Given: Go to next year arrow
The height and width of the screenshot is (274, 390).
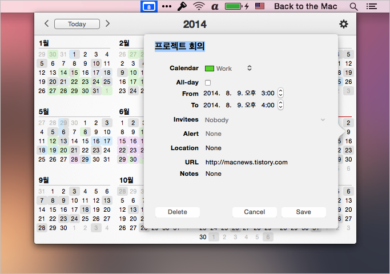Looking at the screenshot, I should point(107,23).
